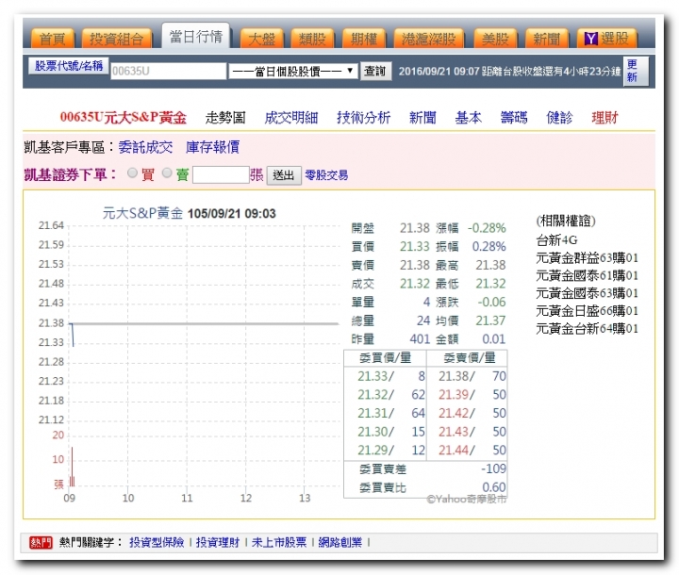Click the 元黃金群益63購01 warrant link
679x575 pixels.
coord(587,257)
